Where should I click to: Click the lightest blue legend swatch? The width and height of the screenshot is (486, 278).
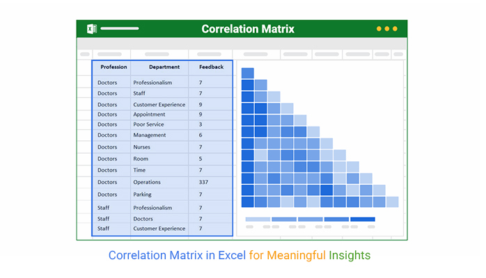coord(258,219)
